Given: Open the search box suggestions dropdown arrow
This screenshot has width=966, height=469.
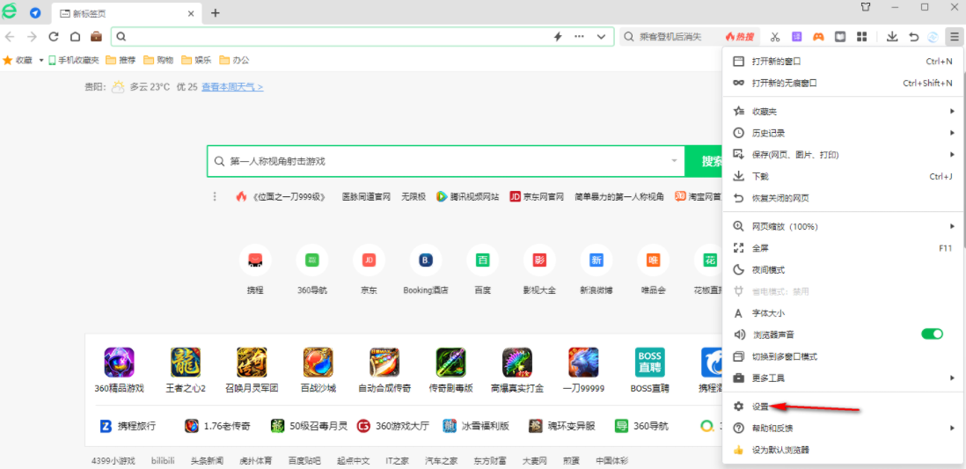Looking at the screenshot, I should [674, 162].
